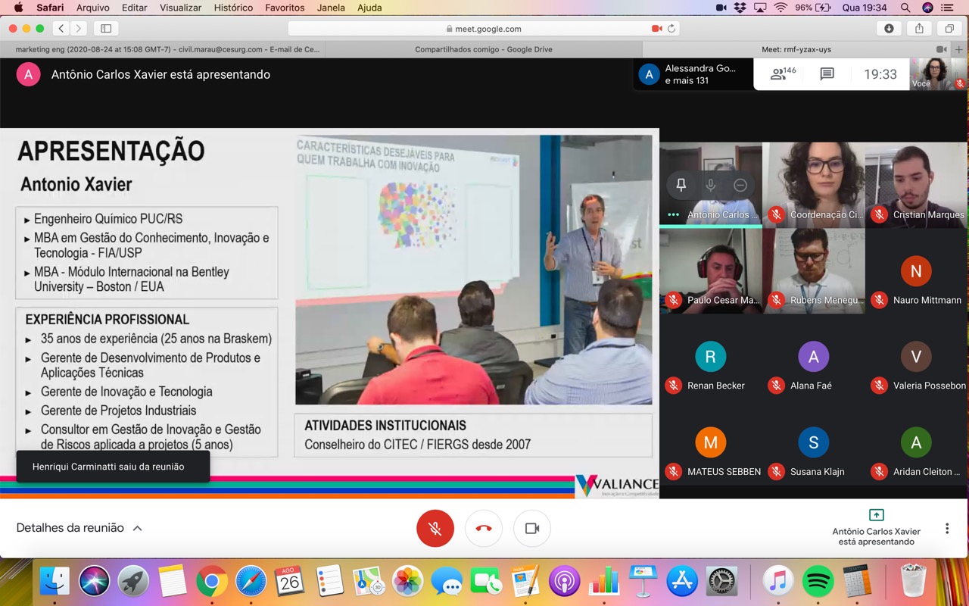Select Aridan Cleiton participant avatar
The width and height of the screenshot is (969, 606).
[916, 442]
